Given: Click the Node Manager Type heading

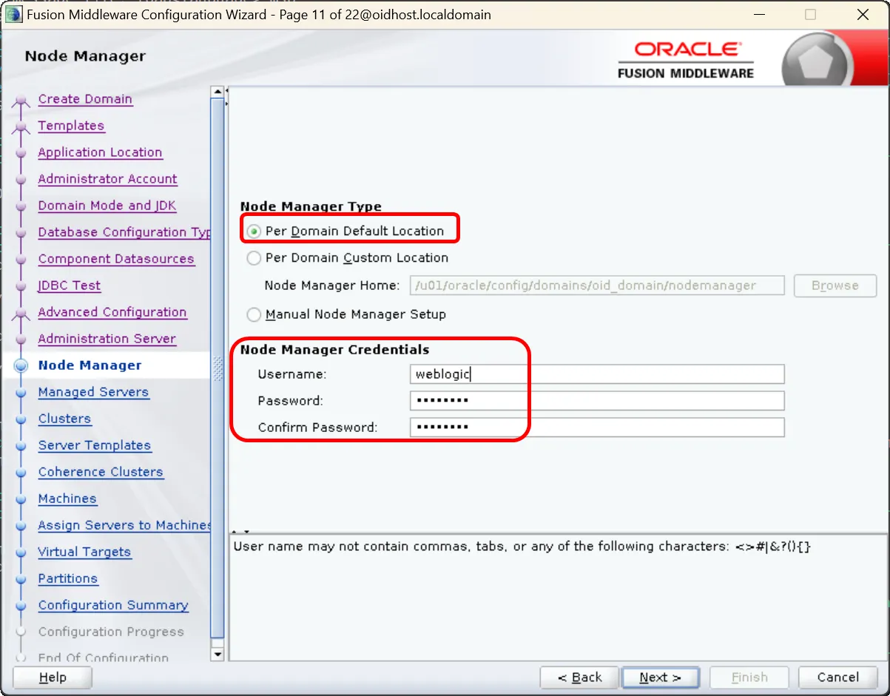Looking at the screenshot, I should click(x=311, y=207).
